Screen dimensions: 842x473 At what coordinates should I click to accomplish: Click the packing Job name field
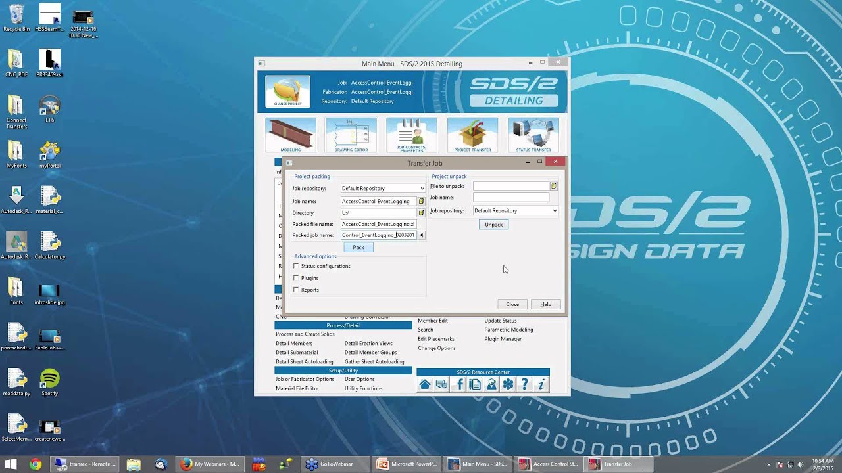378,202
